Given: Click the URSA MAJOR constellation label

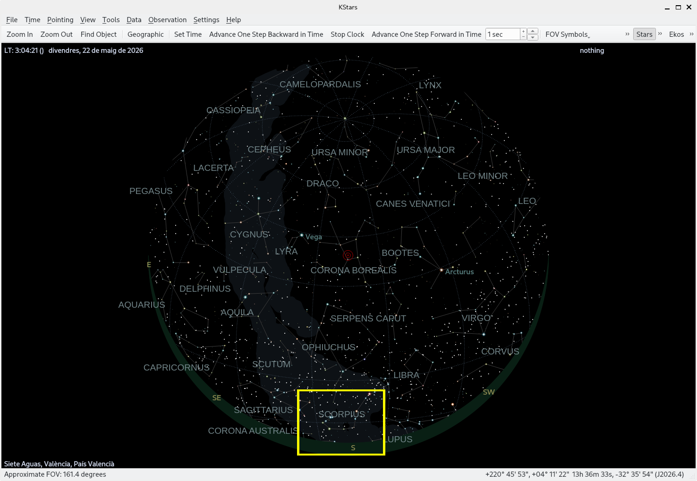Looking at the screenshot, I should 425,150.
